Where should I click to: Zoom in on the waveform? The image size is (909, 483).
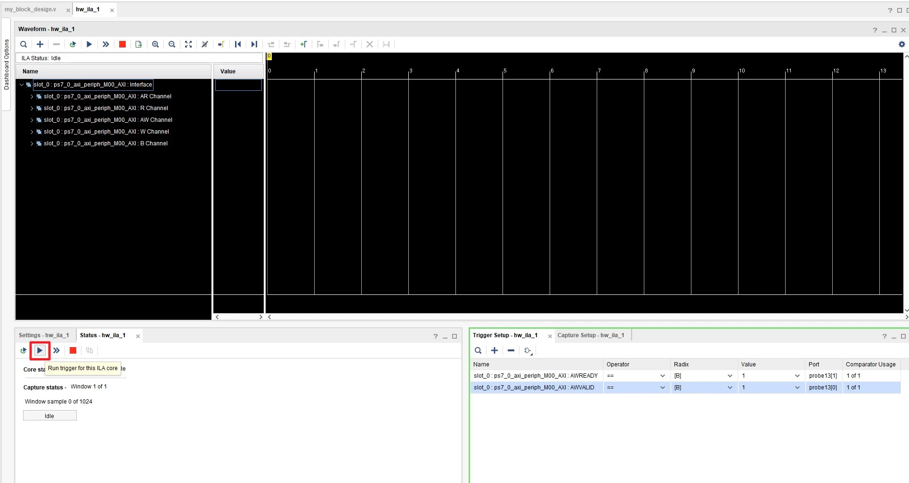tap(155, 44)
